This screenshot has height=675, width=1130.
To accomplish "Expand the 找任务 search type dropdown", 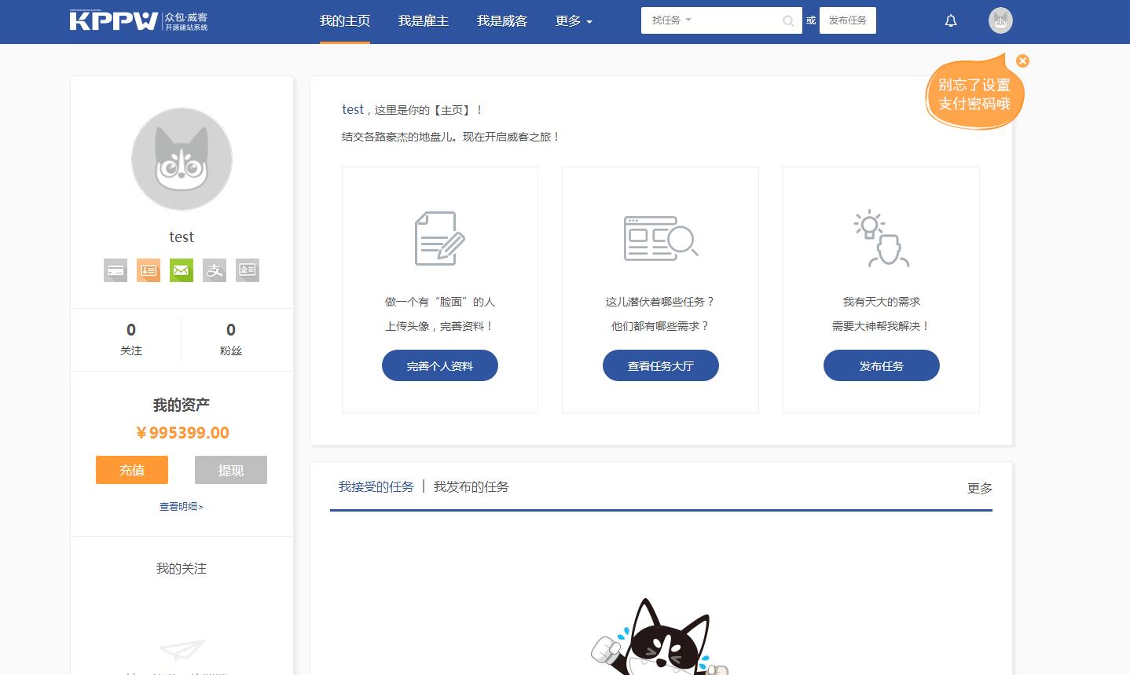I will coord(672,20).
